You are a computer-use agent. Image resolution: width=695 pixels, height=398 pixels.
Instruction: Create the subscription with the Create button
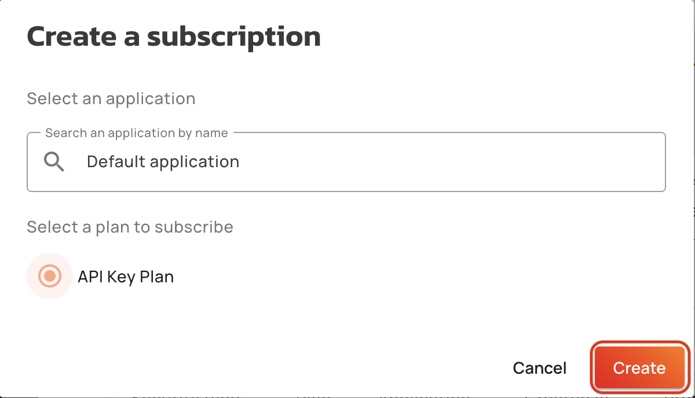[x=639, y=368]
